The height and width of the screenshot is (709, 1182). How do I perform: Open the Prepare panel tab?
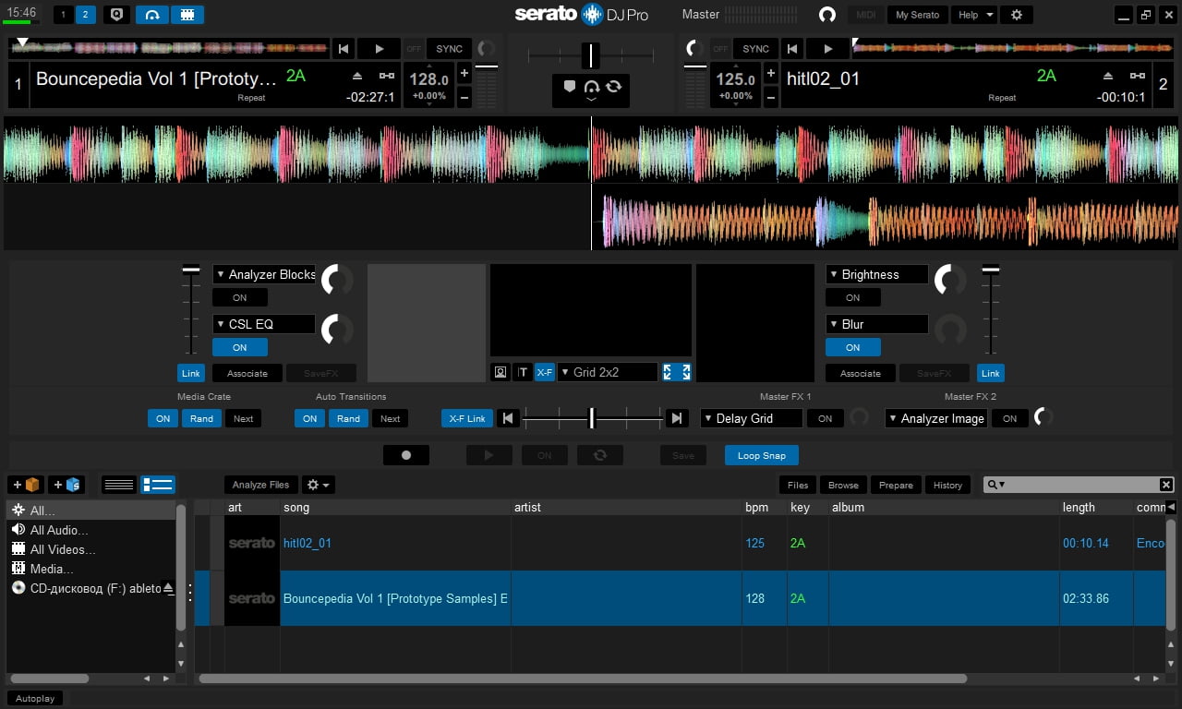(896, 485)
